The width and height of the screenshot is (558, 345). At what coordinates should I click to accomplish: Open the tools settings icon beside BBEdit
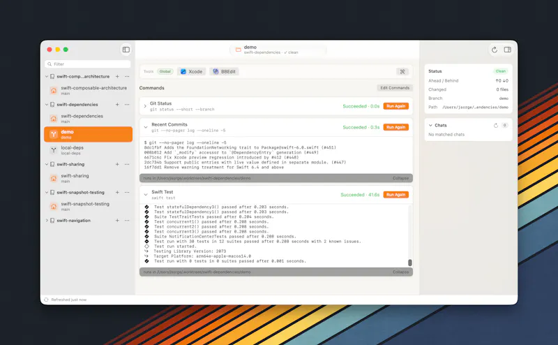402,72
